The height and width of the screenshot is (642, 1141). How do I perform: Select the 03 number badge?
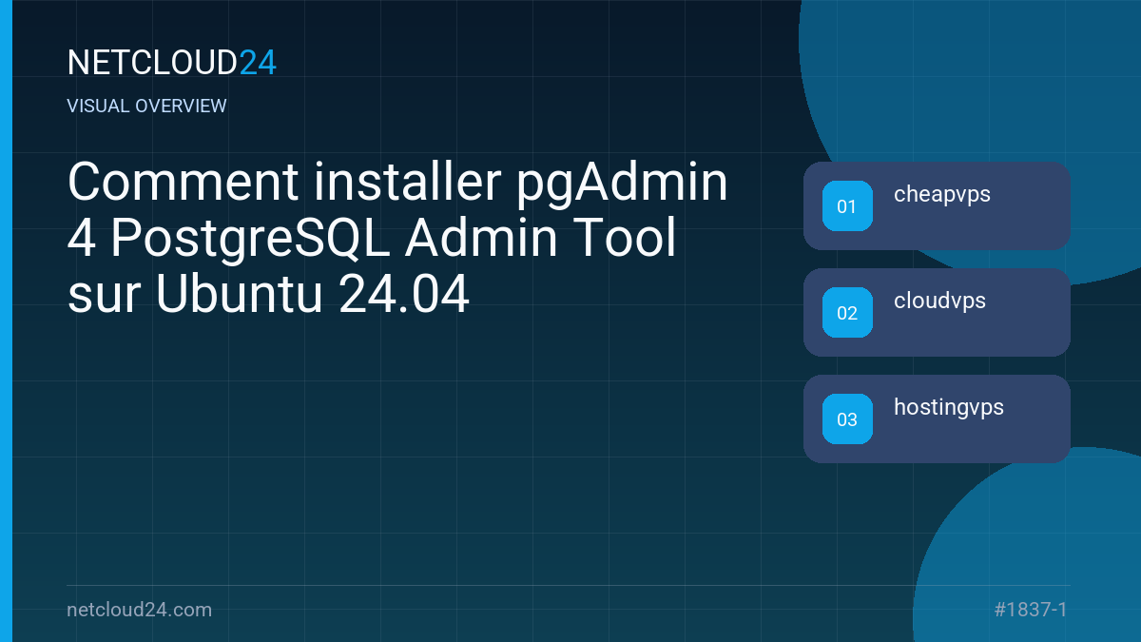click(847, 418)
